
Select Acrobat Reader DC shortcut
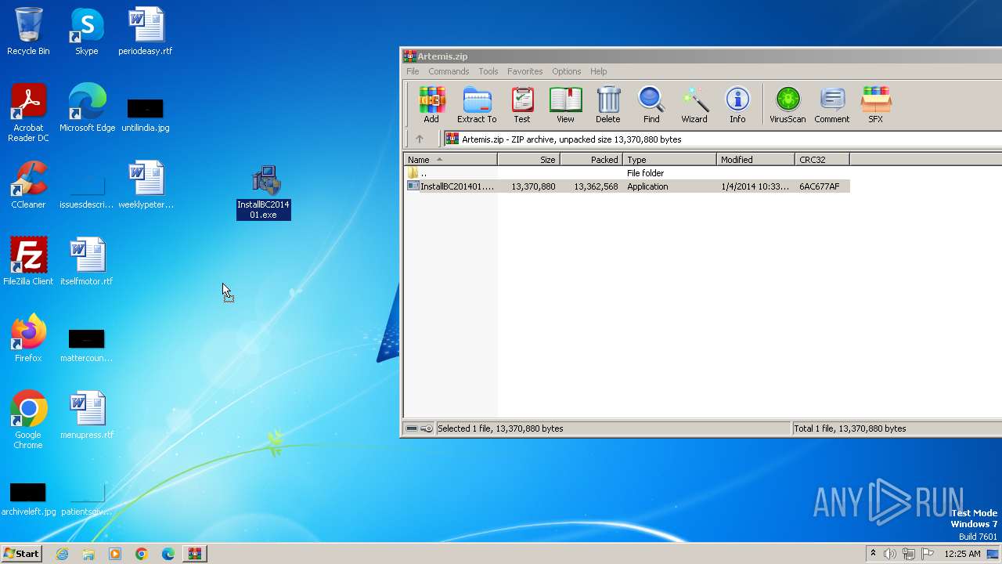(28, 114)
